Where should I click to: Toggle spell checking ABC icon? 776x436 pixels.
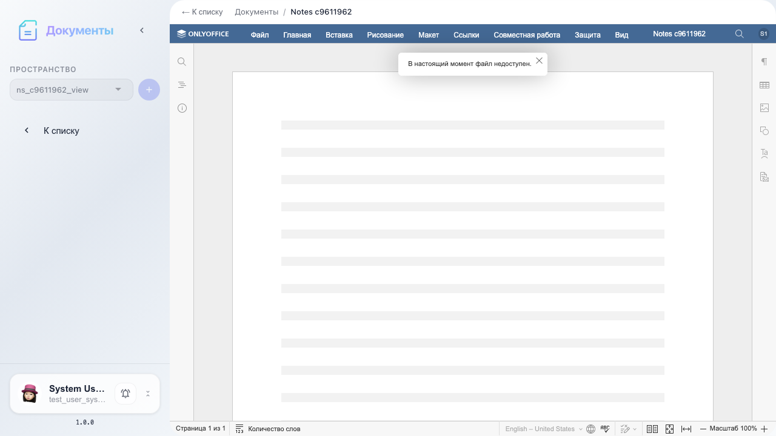tap(605, 429)
